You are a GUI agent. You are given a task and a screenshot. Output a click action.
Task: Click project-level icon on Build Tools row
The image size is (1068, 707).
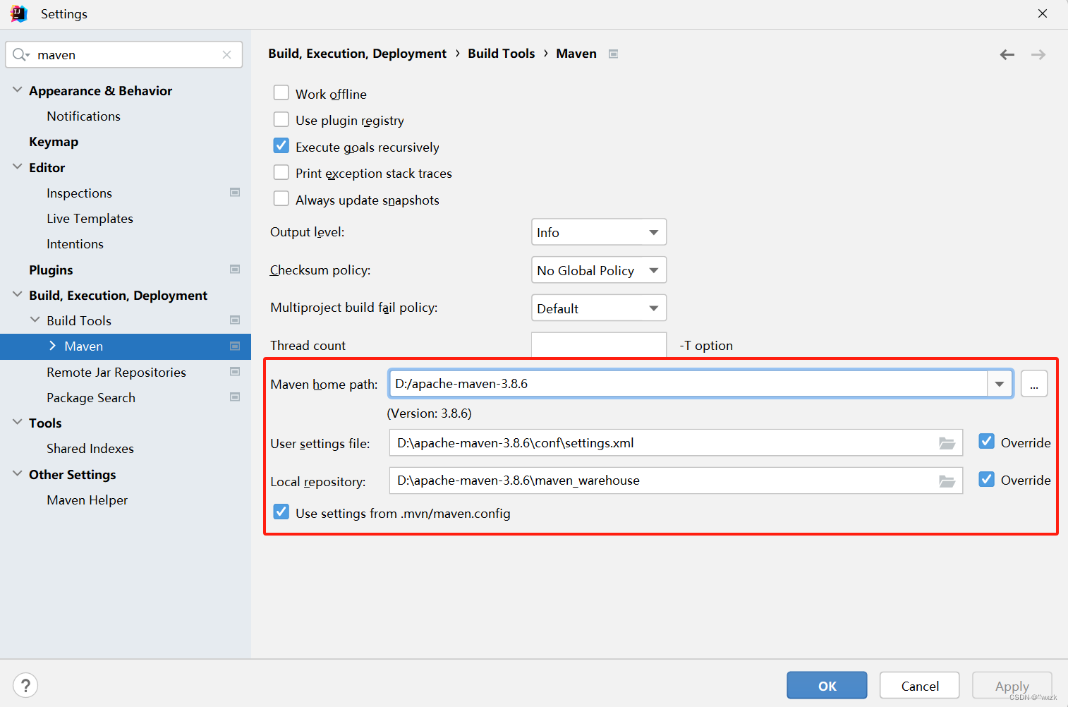(235, 320)
